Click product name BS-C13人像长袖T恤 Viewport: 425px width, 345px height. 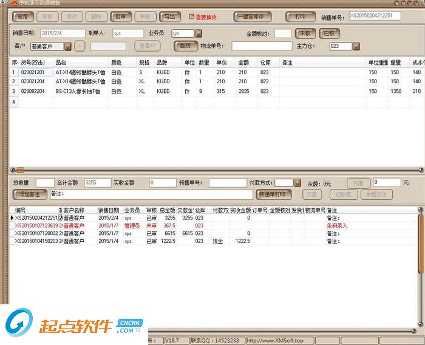point(78,91)
